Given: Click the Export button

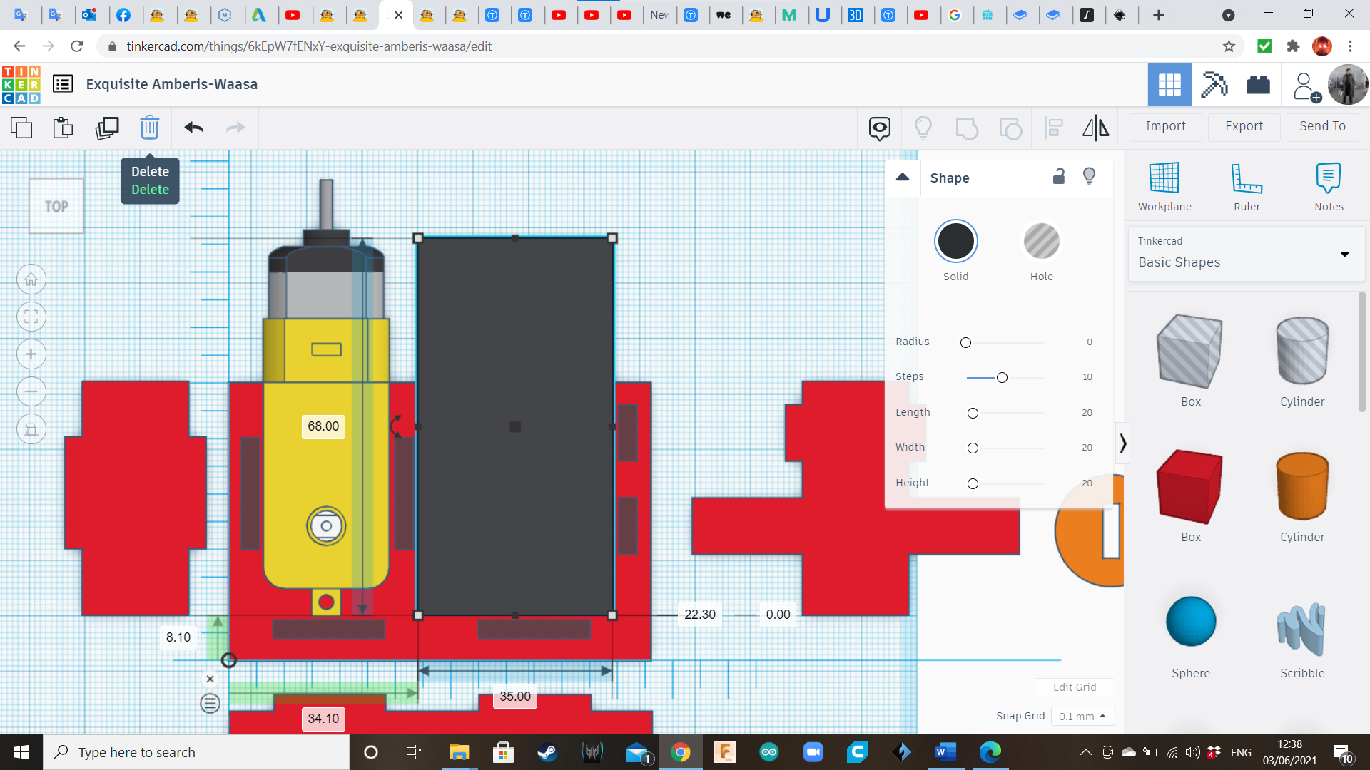Looking at the screenshot, I should point(1244,126).
